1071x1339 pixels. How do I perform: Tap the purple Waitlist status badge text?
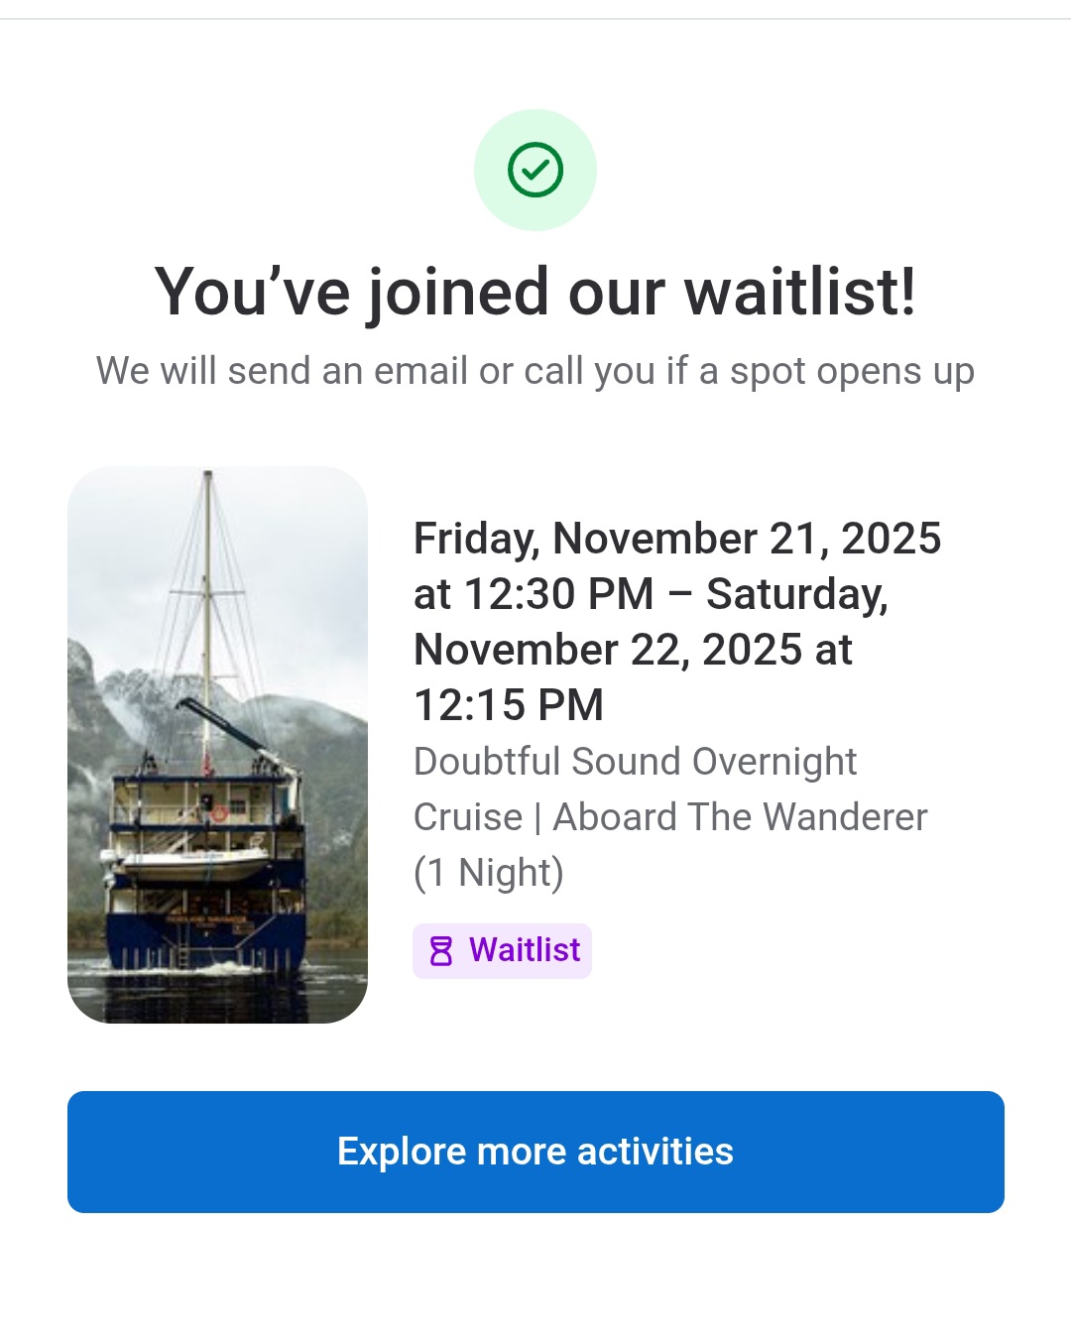[x=524, y=950]
